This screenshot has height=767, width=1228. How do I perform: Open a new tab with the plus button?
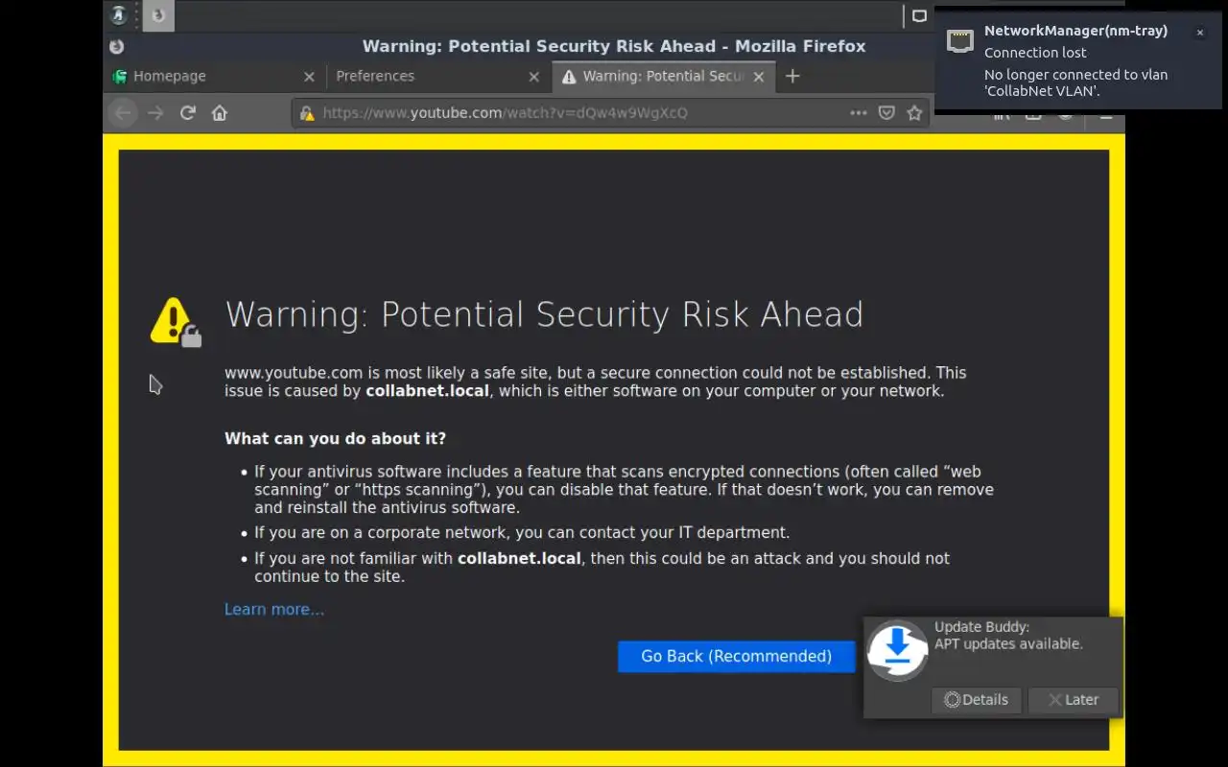(792, 77)
